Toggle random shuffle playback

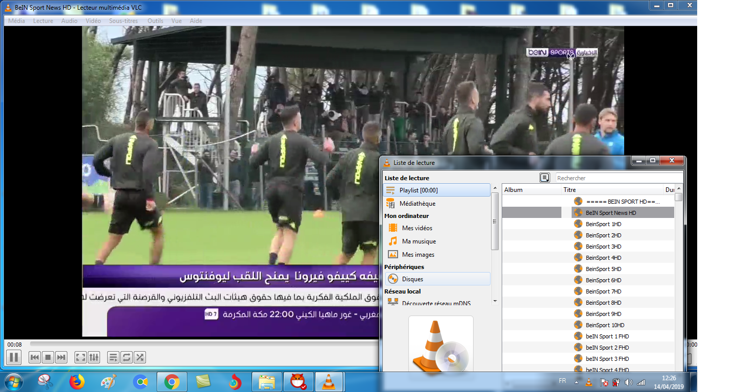[x=140, y=357]
